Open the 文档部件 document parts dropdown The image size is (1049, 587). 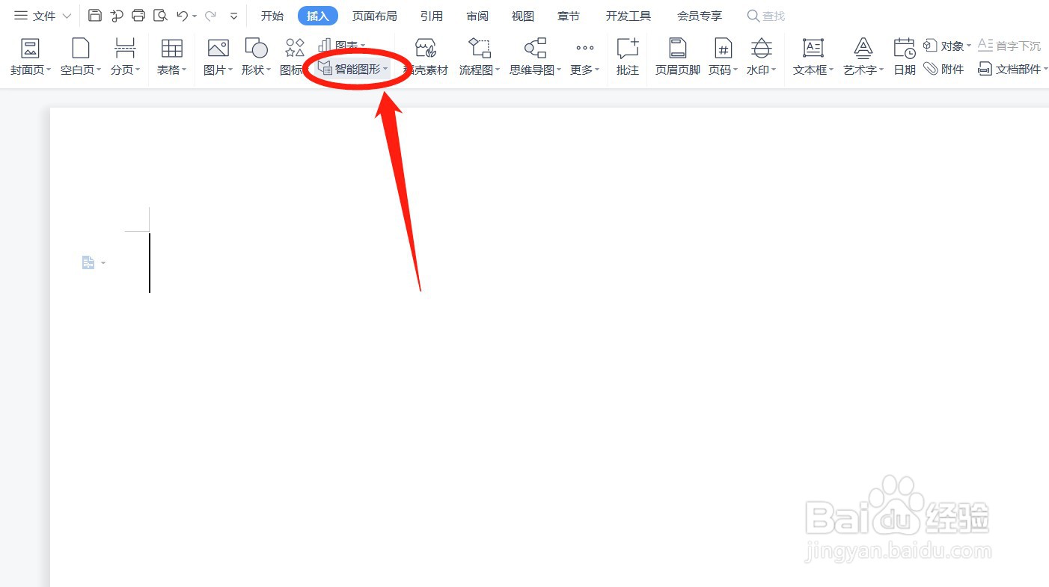point(1044,70)
